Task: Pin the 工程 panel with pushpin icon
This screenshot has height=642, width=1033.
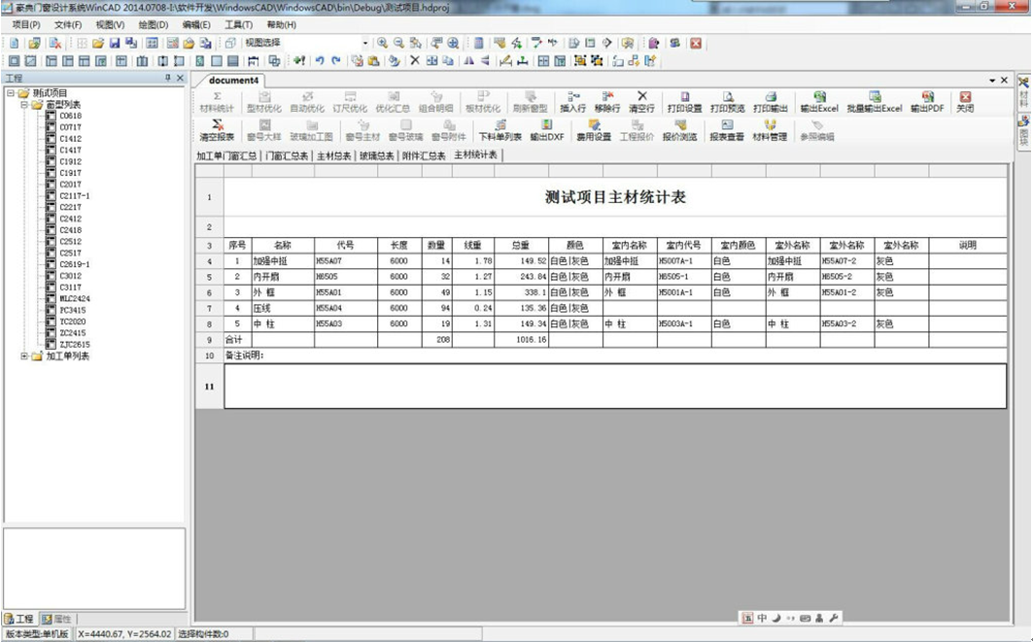Action: click(167, 78)
